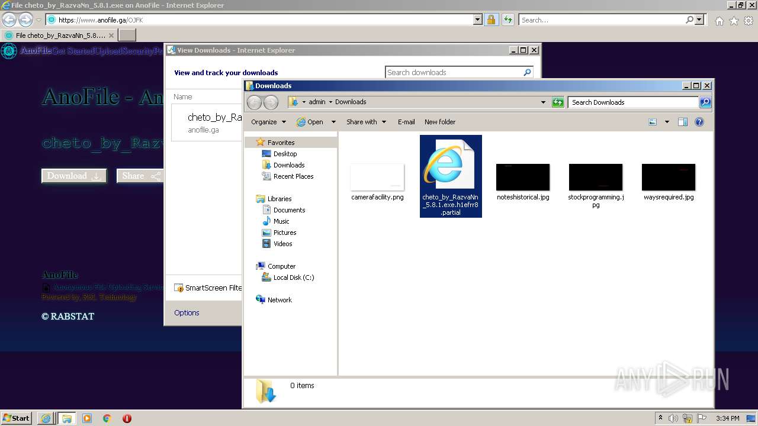
Task: Select cheto_by_RazvaNn partial download file
Action: click(451, 176)
